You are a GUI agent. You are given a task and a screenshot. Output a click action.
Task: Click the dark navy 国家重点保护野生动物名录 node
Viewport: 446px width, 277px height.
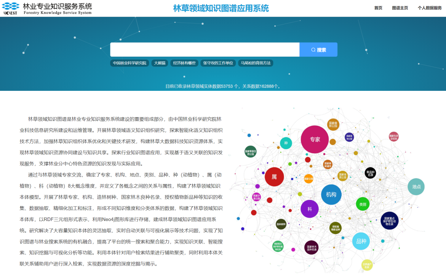389,221
